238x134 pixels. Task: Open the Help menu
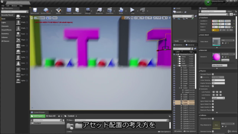(21, 6)
